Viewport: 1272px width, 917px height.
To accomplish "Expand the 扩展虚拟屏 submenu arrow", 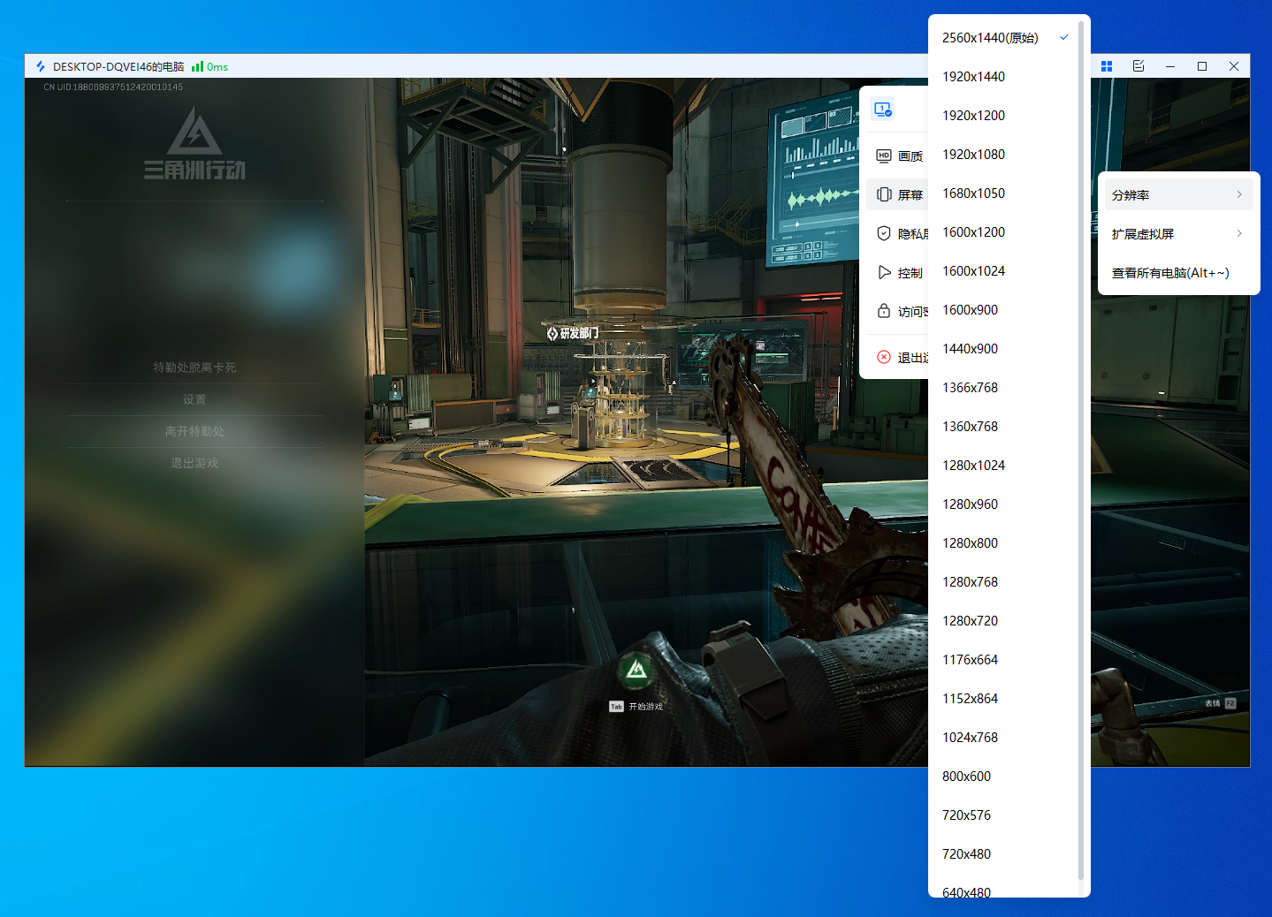I will 1239,234.
